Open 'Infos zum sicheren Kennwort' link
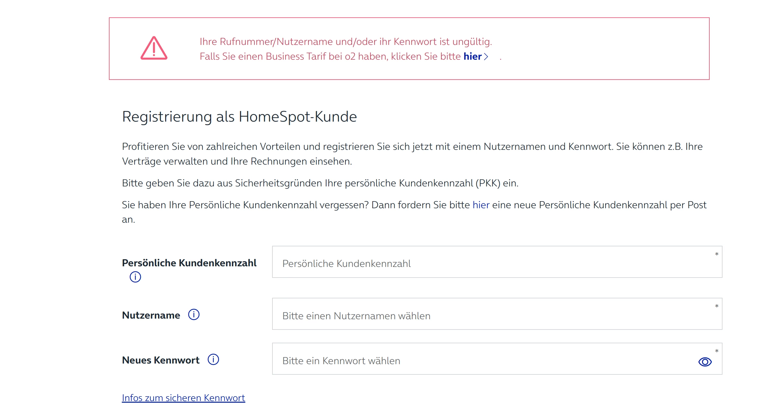 (x=183, y=398)
